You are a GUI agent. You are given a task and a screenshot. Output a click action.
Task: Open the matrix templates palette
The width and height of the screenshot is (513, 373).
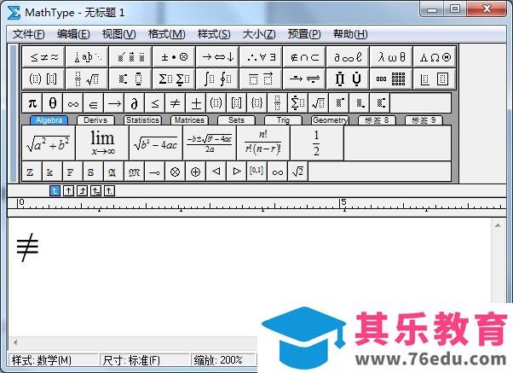[x=391, y=79]
